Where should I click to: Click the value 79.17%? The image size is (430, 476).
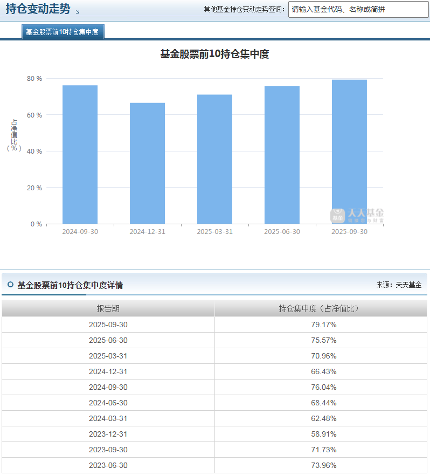(324, 325)
